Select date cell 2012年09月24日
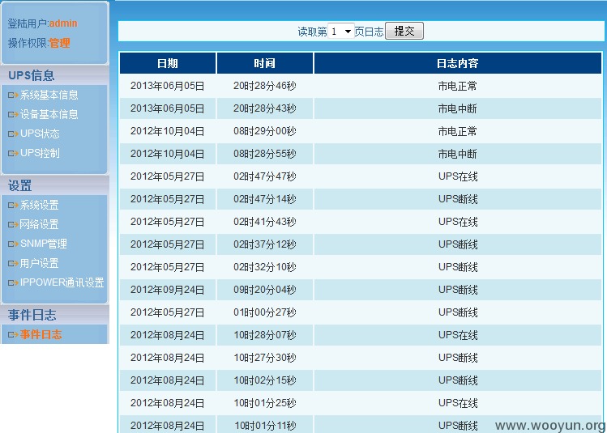The image size is (607, 433). coord(168,290)
